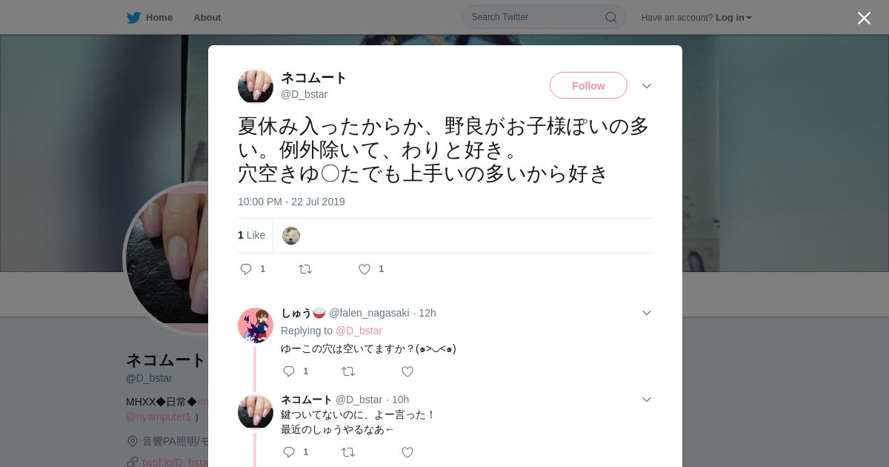Follow the ネコムート account
The height and width of the screenshot is (467, 889).
point(588,85)
